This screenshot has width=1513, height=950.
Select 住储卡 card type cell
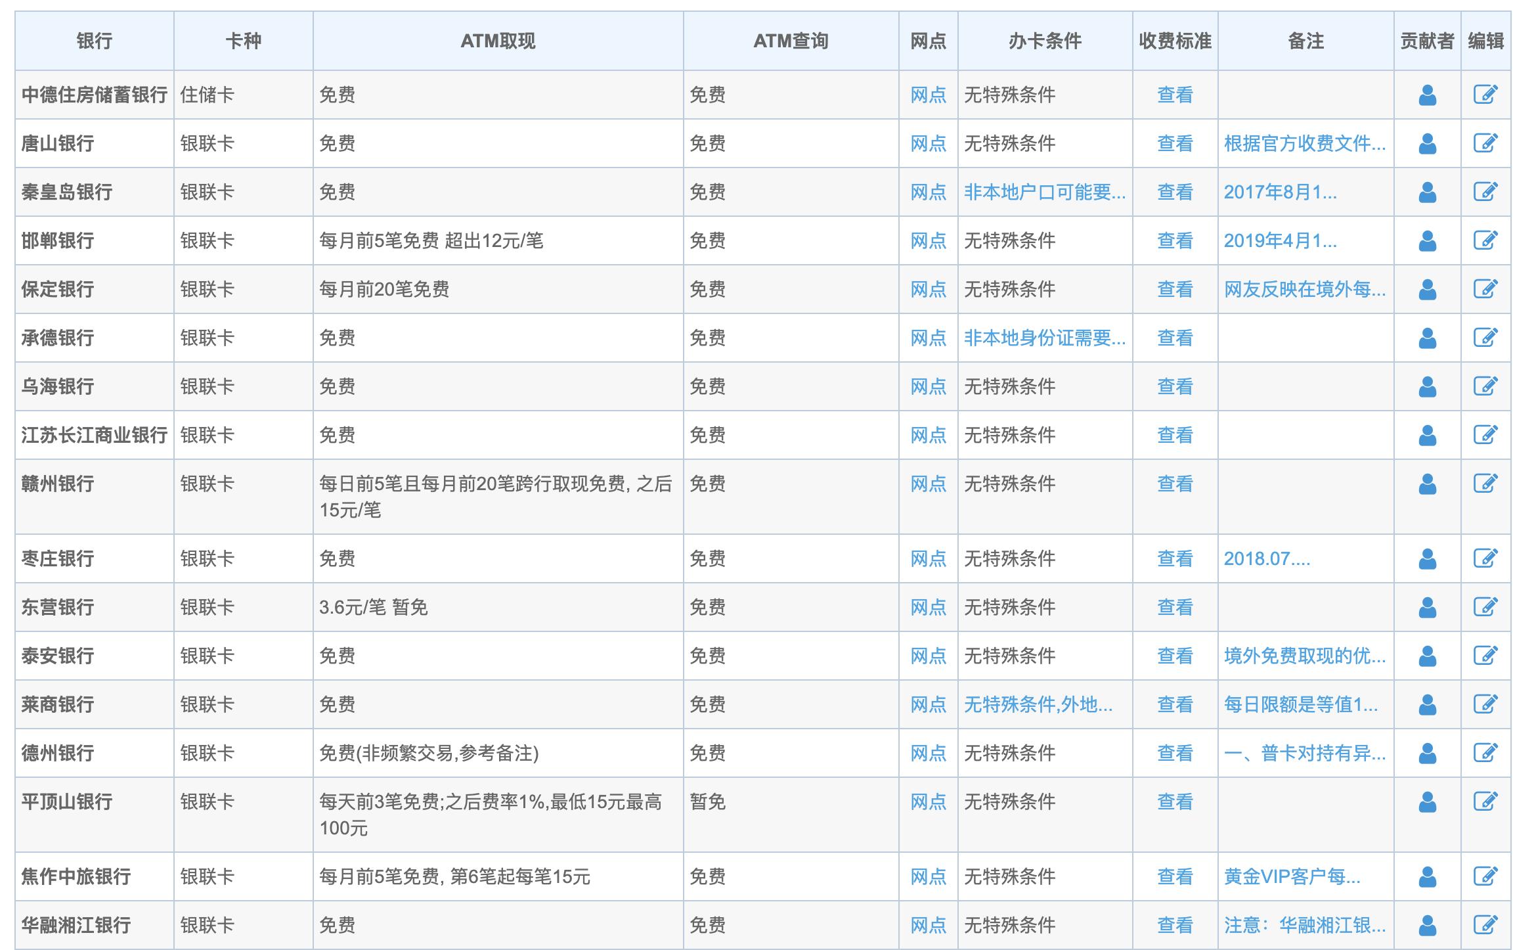click(x=244, y=95)
